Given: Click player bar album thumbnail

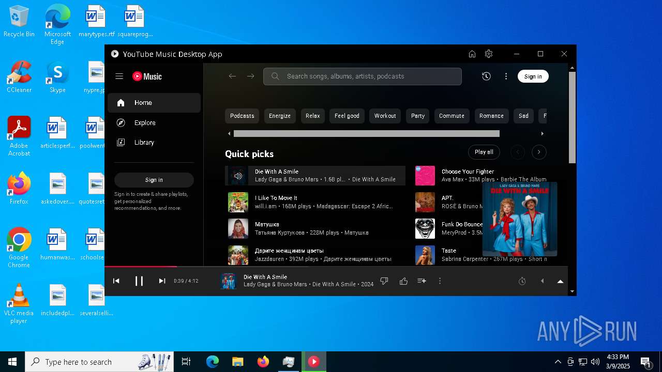Looking at the screenshot, I should click(228, 281).
